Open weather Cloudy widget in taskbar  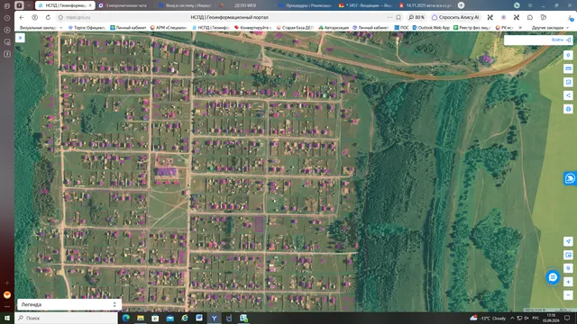click(x=488, y=318)
